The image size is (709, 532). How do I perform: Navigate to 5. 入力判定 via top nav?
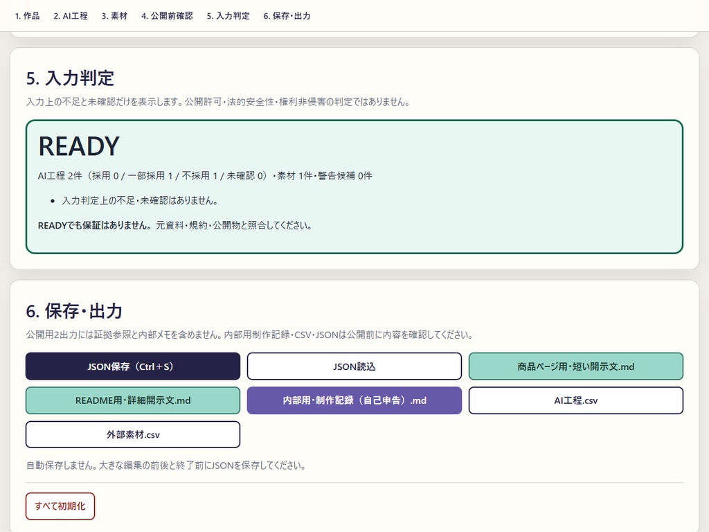click(228, 16)
